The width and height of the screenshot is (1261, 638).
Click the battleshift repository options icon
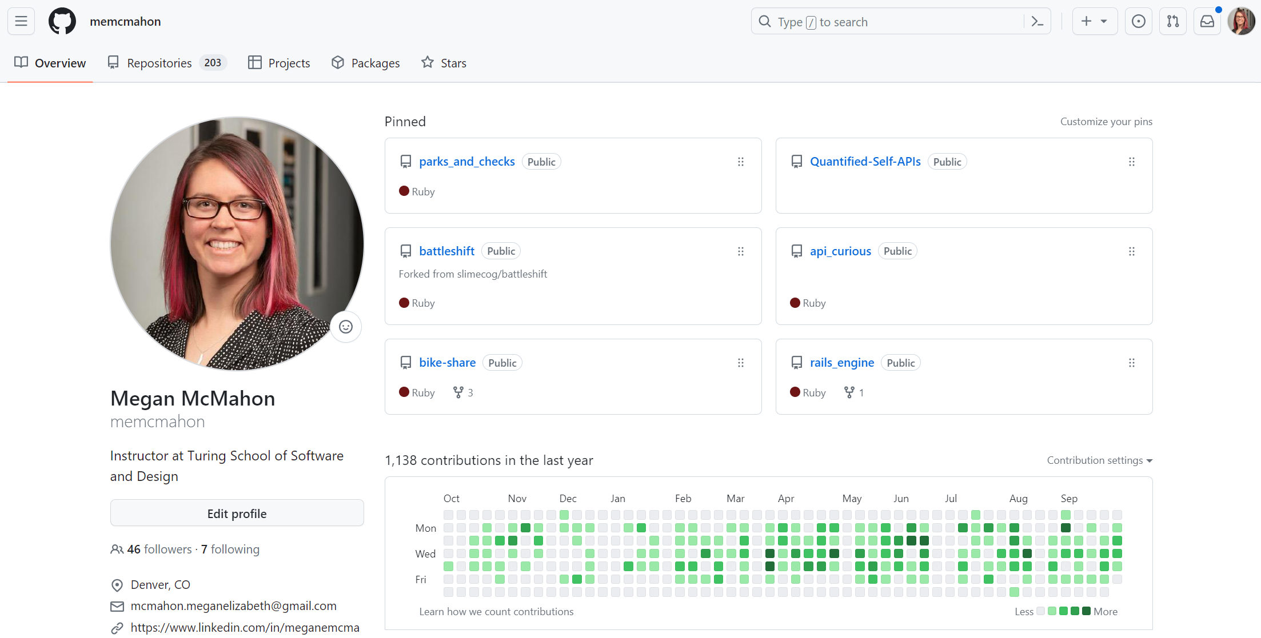tap(740, 251)
